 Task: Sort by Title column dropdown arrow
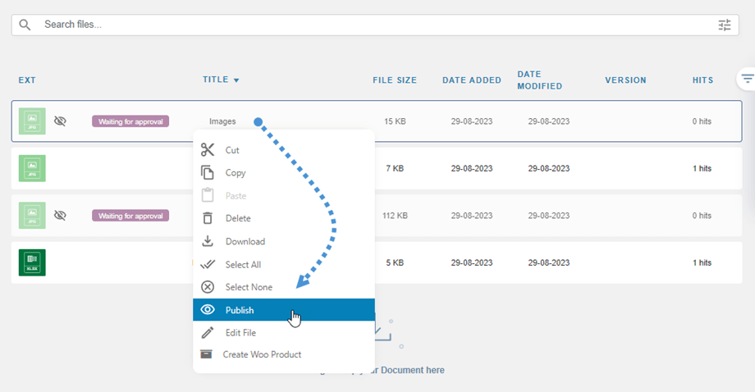click(x=236, y=80)
